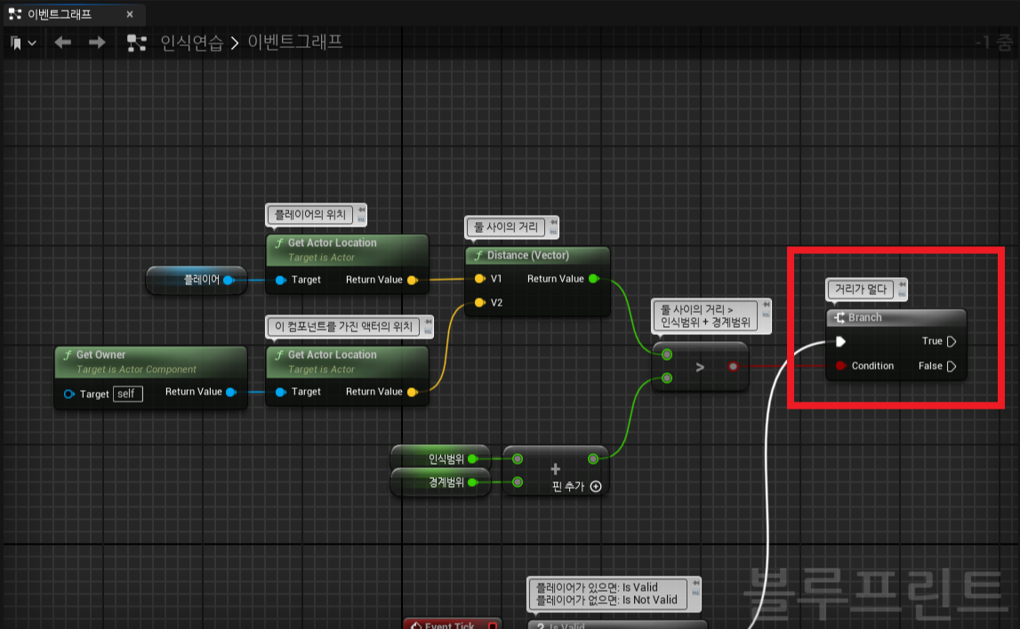Select the Event Tick node header
Viewport: 1020px width, 629px height.
coord(452,625)
